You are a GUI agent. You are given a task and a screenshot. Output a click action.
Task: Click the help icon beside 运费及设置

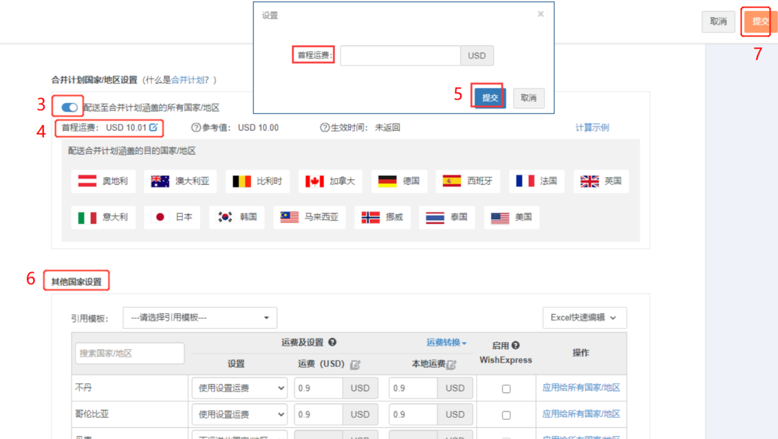(x=332, y=342)
